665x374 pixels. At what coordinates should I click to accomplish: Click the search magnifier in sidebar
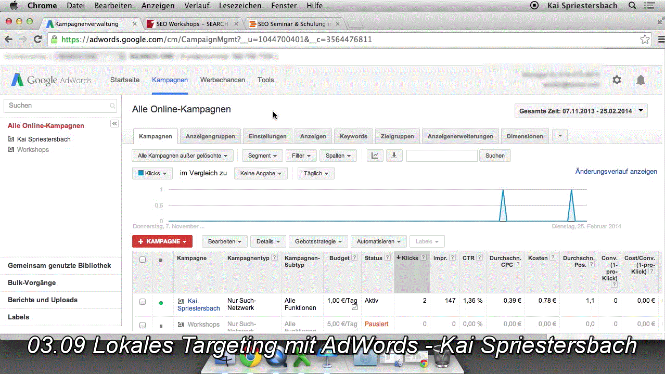(x=112, y=106)
